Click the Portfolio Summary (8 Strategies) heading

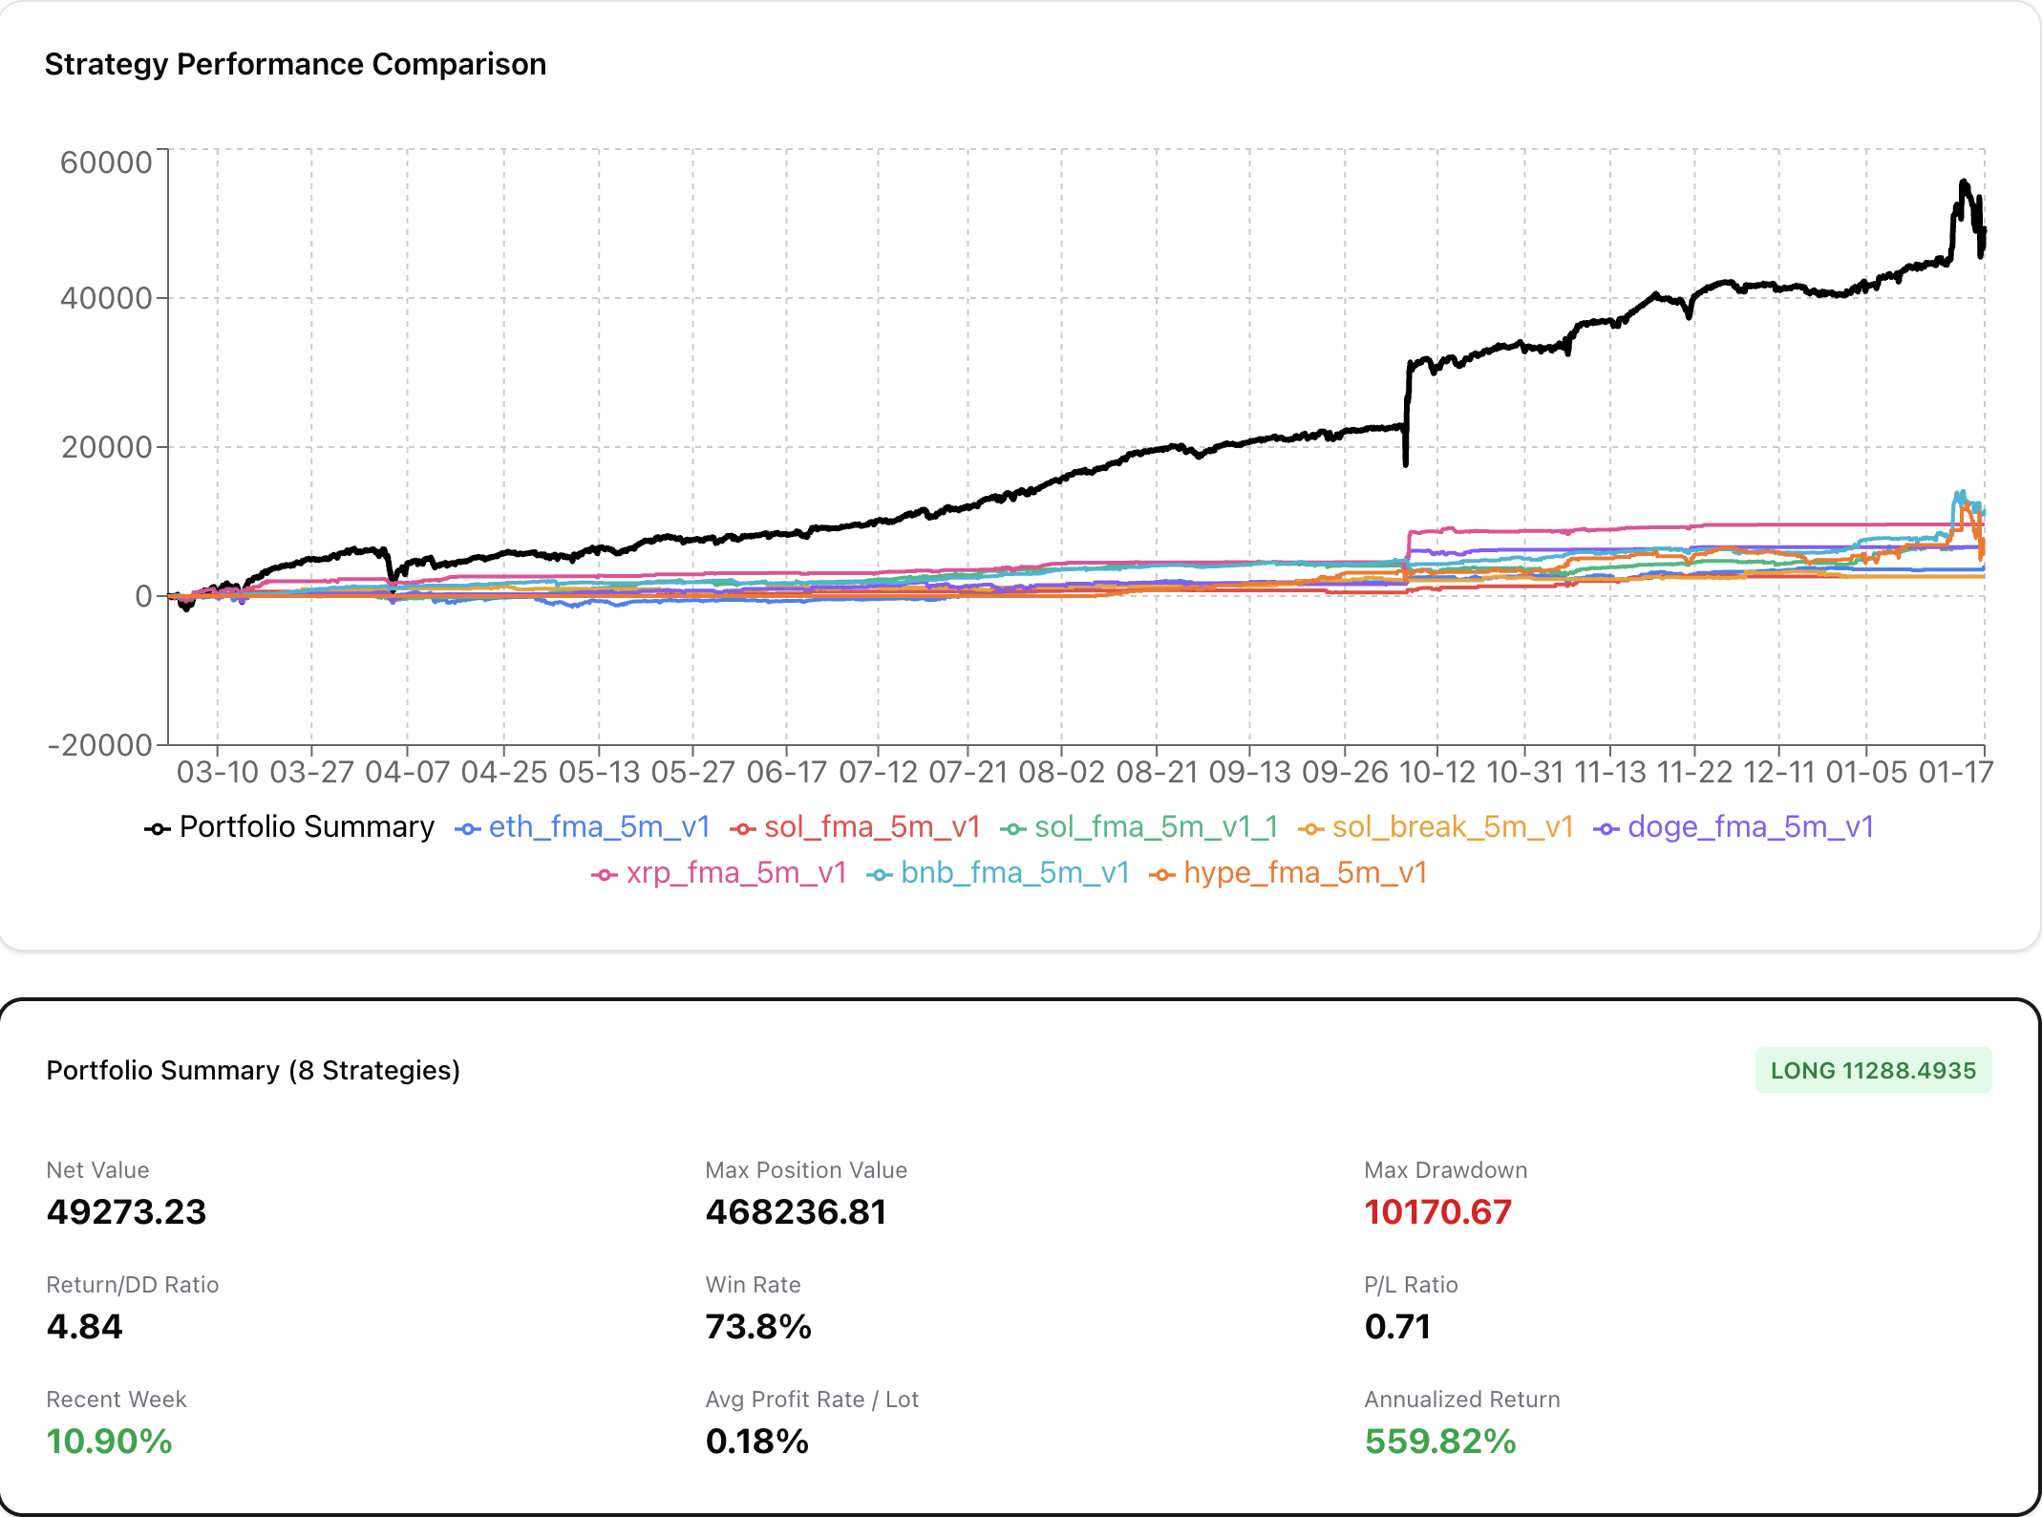click(253, 1070)
